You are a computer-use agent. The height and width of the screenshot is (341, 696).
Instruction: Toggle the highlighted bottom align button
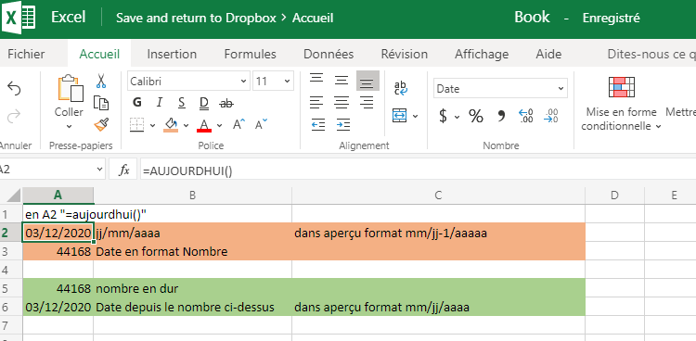(x=367, y=82)
